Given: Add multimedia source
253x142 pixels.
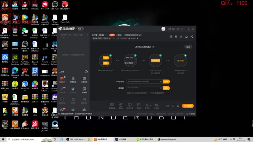Looking at the screenshot, I should click(x=139, y=106).
